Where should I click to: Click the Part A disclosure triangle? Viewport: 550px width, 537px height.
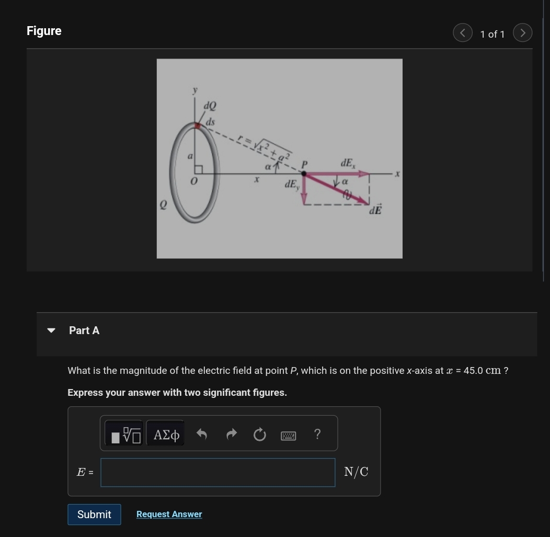coord(51,329)
